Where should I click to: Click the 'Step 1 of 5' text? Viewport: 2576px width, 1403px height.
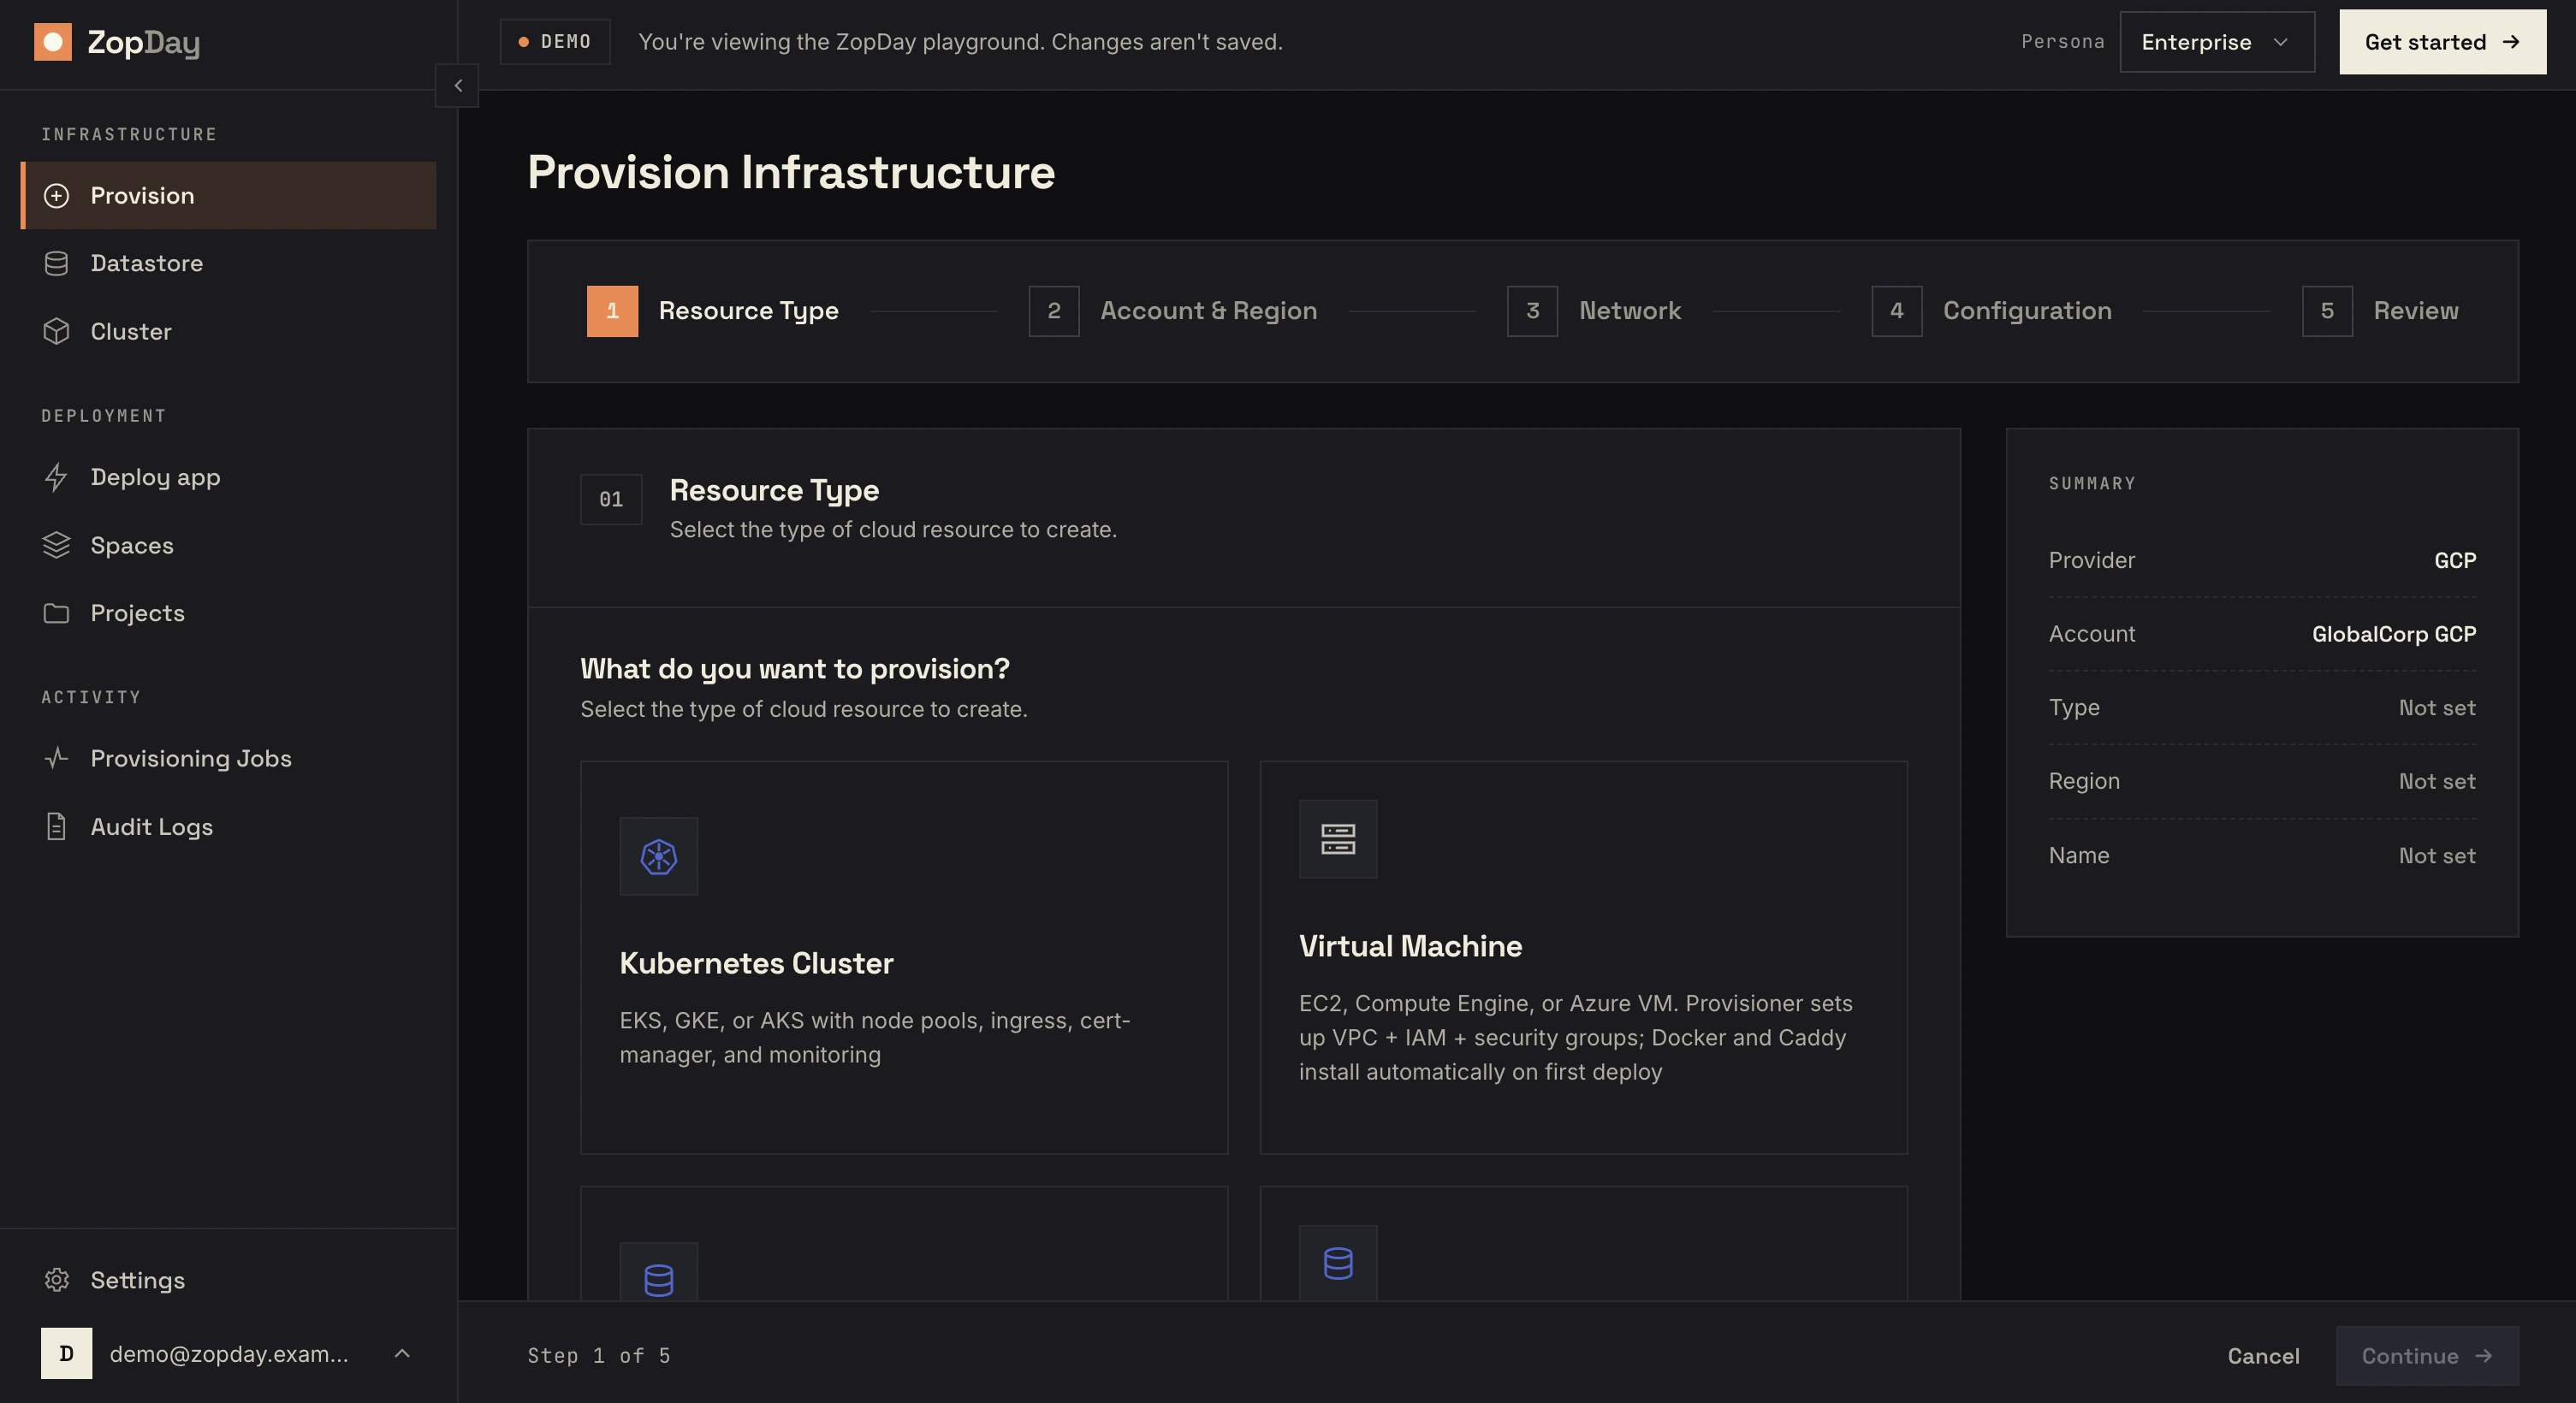click(x=599, y=1356)
